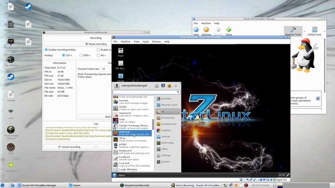Click the Steam desktop icon
Screen dimensions: 335x188
[10, 77]
